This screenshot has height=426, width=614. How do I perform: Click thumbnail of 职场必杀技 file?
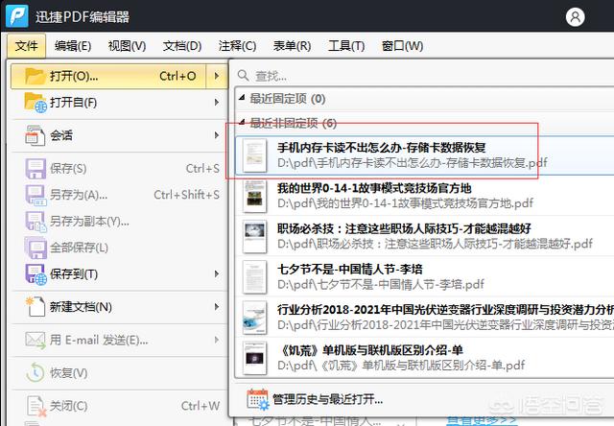click(x=254, y=236)
